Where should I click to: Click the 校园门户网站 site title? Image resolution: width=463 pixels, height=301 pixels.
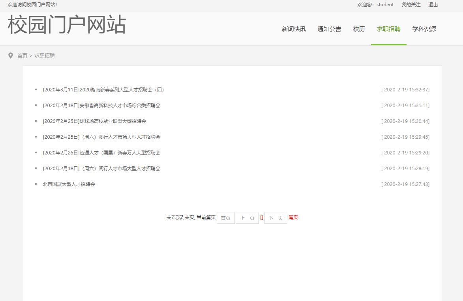(66, 25)
